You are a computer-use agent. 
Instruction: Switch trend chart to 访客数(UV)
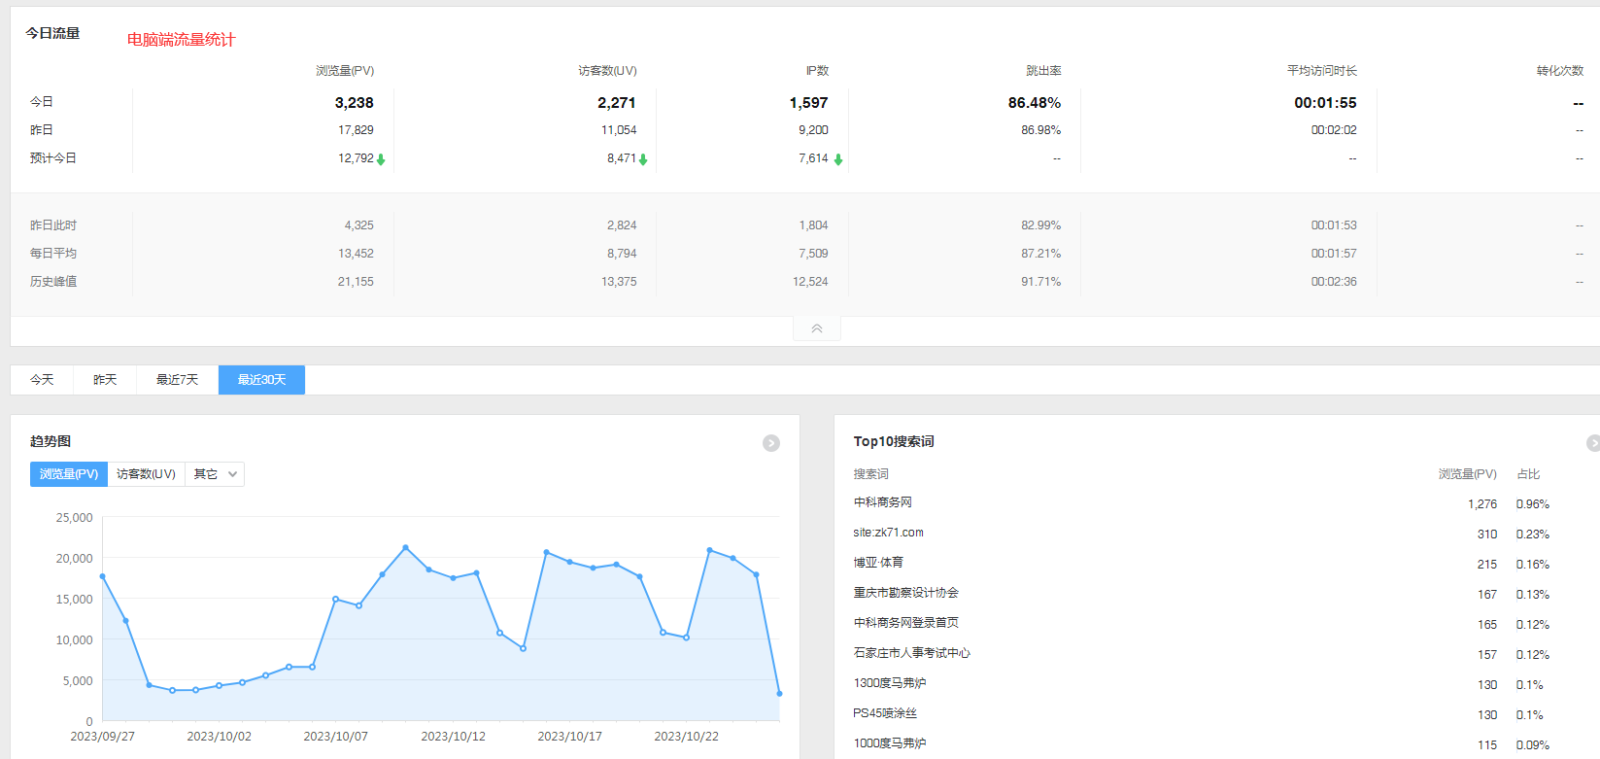tap(146, 474)
